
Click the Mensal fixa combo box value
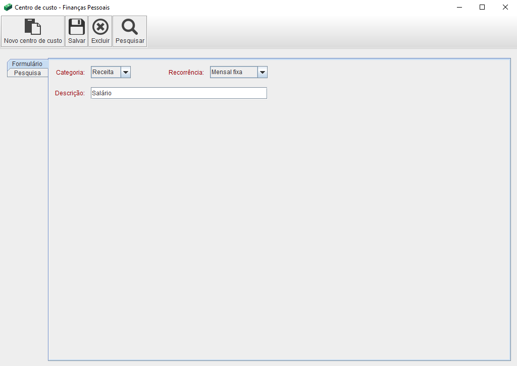pyautogui.click(x=233, y=73)
